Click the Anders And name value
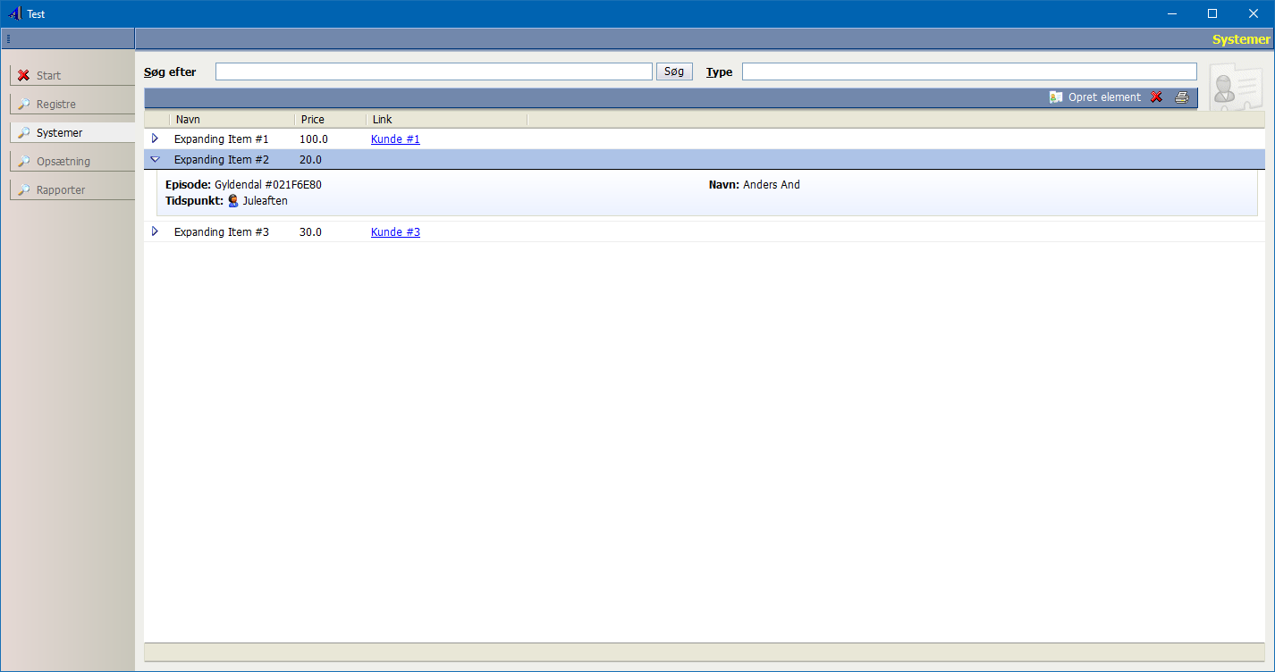This screenshot has height=672, width=1275. [772, 185]
